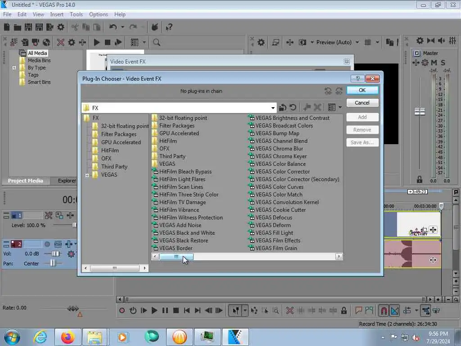Open Video Preview properties gear icon
The width and height of the screenshot is (461, 346).
pos(261,42)
